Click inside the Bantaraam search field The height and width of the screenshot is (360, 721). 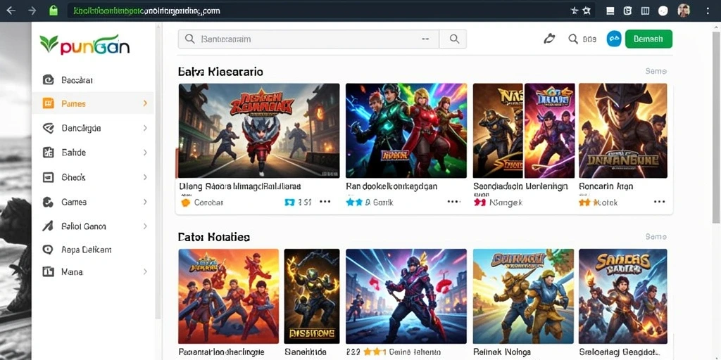[308, 39]
